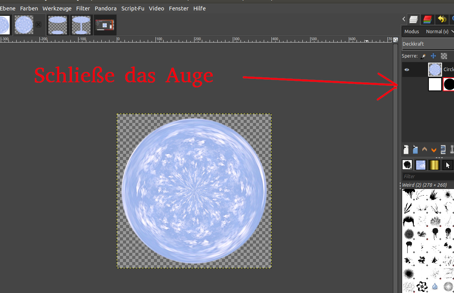Select the white layer thumbnail
Screen dimensions: 454x293
pyautogui.click(x=435, y=84)
